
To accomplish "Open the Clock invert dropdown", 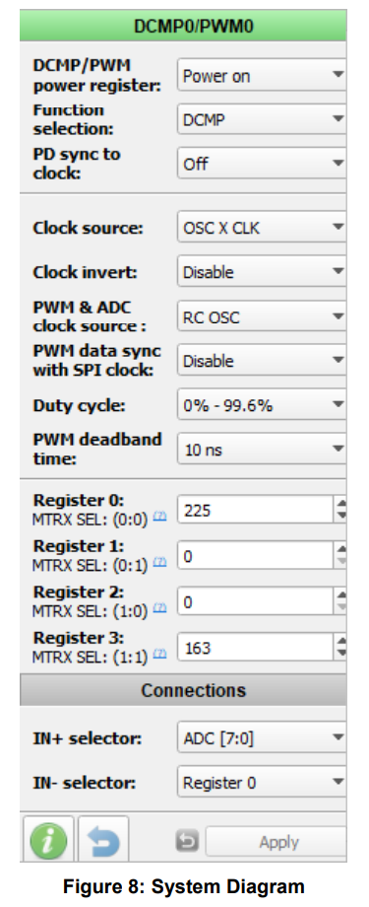I will pos(262,272).
